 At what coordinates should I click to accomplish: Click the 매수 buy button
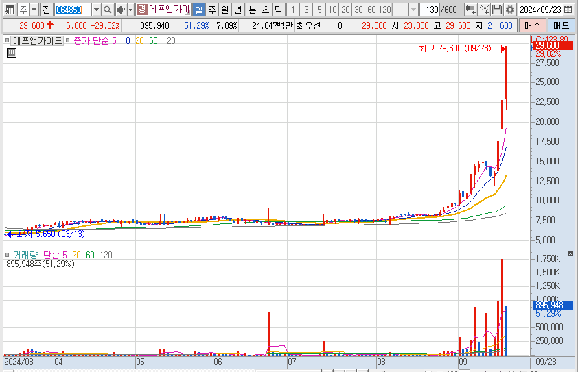(532, 25)
